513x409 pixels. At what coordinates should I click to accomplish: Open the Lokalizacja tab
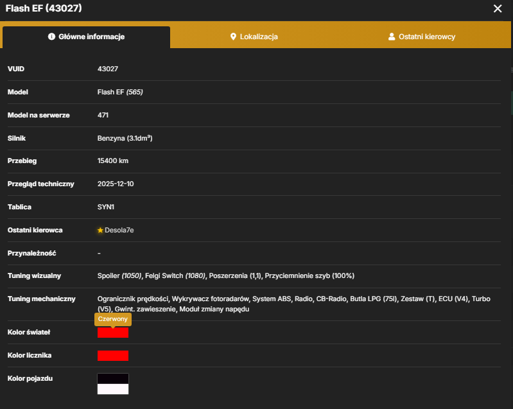click(x=254, y=37)
